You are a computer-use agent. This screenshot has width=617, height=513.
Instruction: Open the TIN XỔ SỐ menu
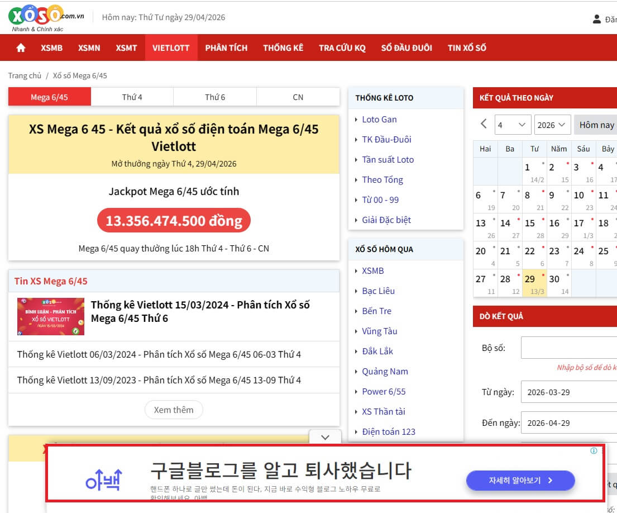coord(467,47)
